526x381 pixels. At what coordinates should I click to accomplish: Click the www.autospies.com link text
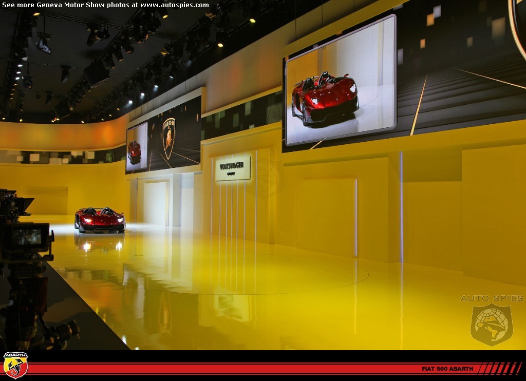click(175, 5)
